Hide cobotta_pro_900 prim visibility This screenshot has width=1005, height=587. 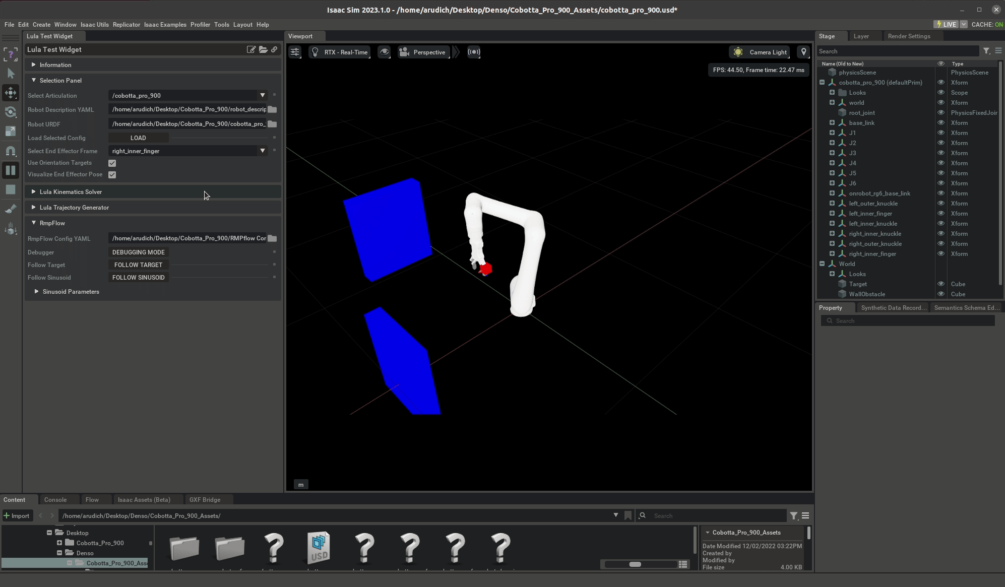(940, 83)
